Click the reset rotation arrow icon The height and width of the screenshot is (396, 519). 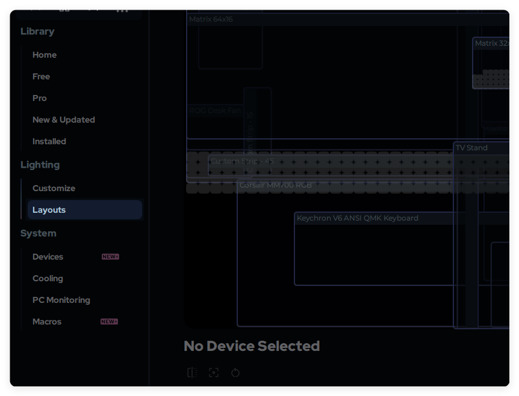tap(235, 373)
